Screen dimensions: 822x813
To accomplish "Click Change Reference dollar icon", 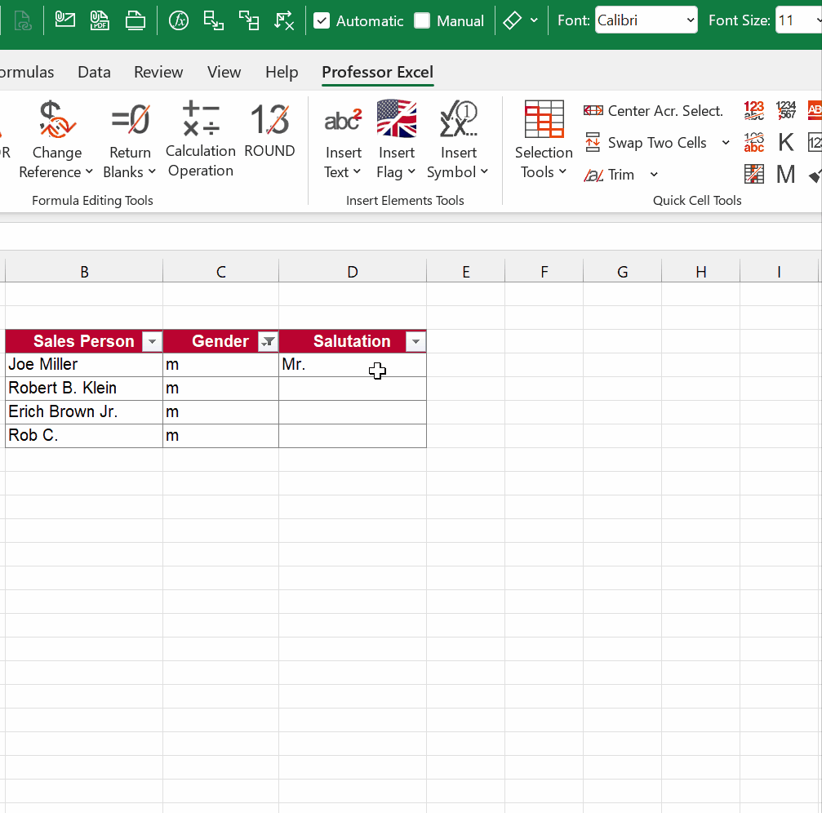I will point(56,120).
